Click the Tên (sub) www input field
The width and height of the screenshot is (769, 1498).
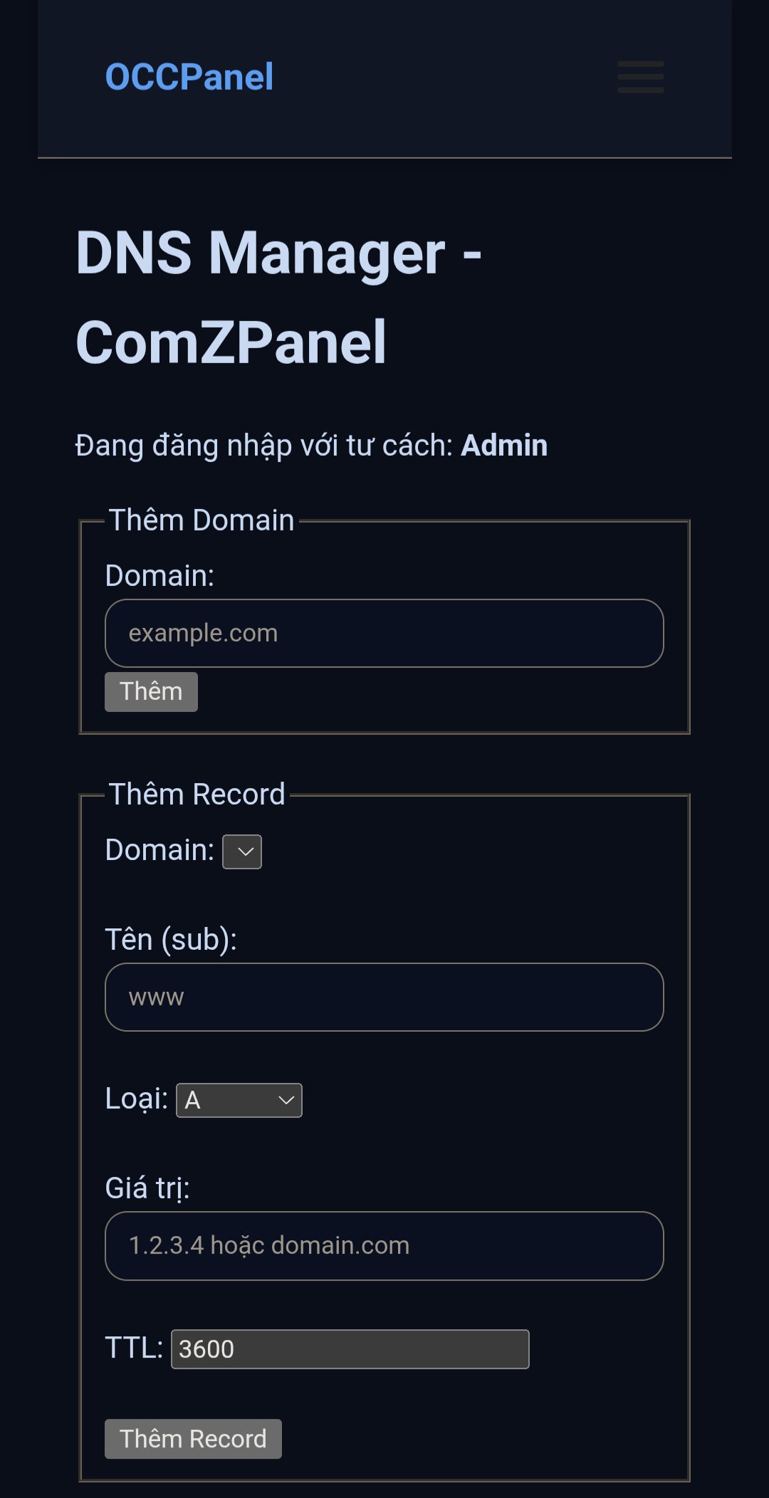tap(384, 997)
